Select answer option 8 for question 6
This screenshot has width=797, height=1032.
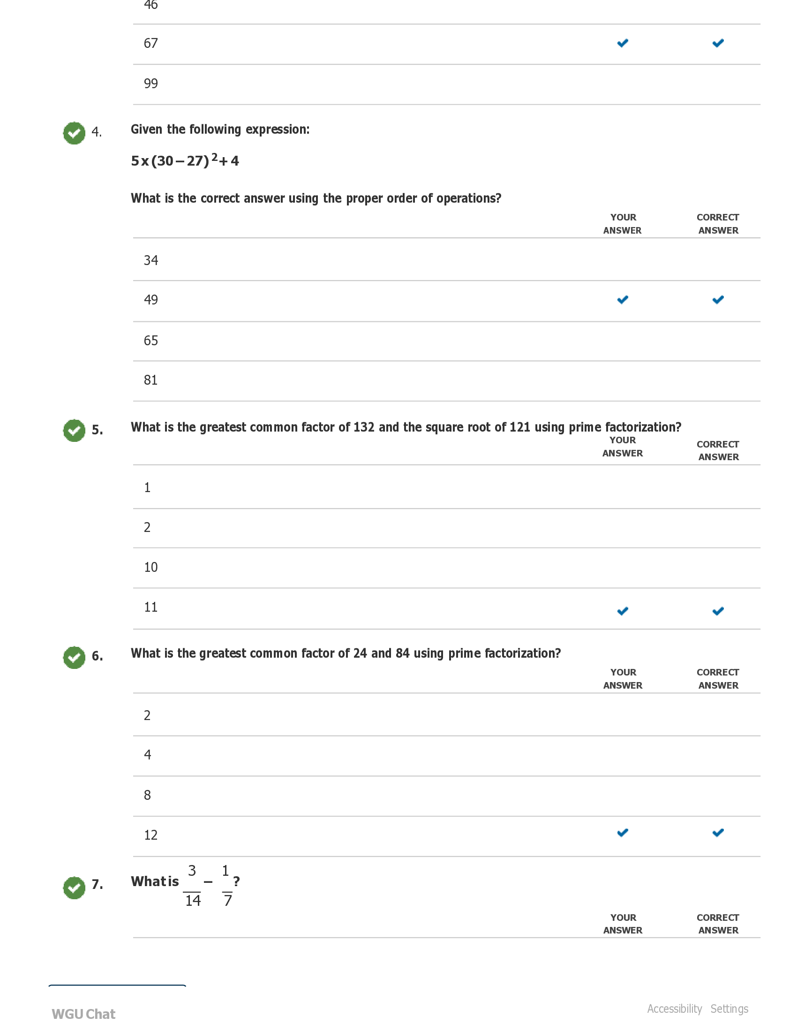click(x=147, y=795)
